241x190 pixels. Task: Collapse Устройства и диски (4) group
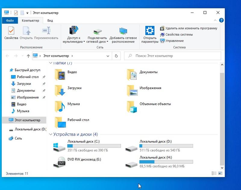coord(50,134)
